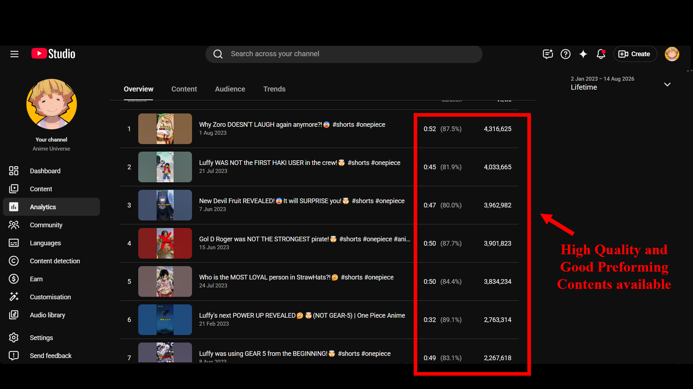Click the 3,834,234 views value
The width and height of the screenshot is (693, 389).
pyautogui.click(x=497, y=282)
